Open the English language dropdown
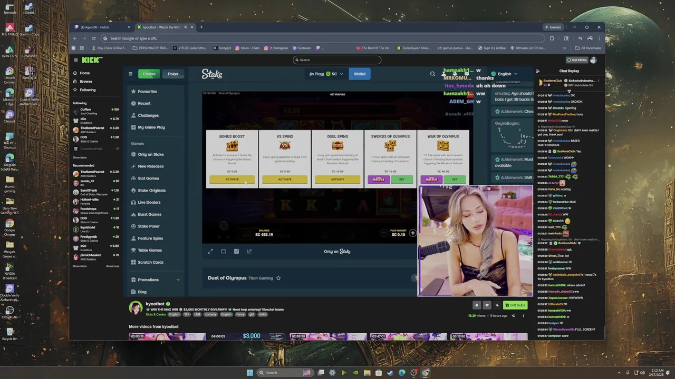The height and width of the screenshot is (379, 675). 504,74
